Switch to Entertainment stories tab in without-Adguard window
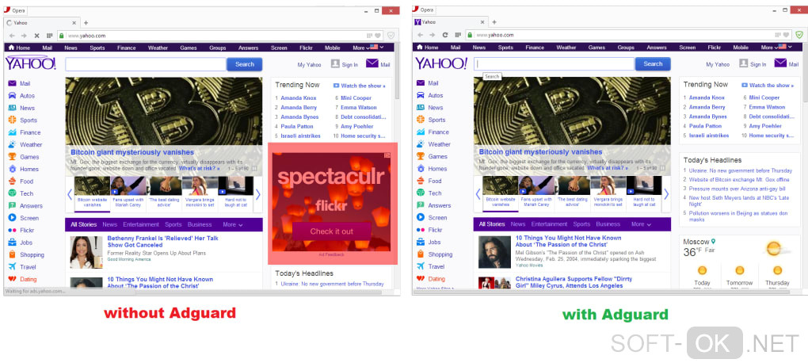This screenshot has height=363, width=808. (x=141, y=225)
